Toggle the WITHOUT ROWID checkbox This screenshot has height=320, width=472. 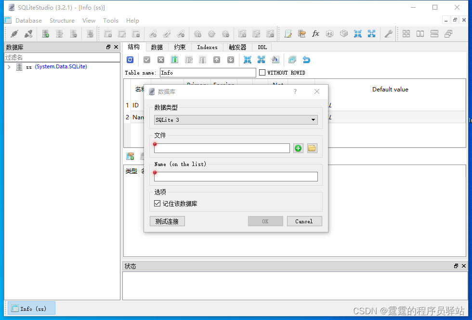click(262, 73)
